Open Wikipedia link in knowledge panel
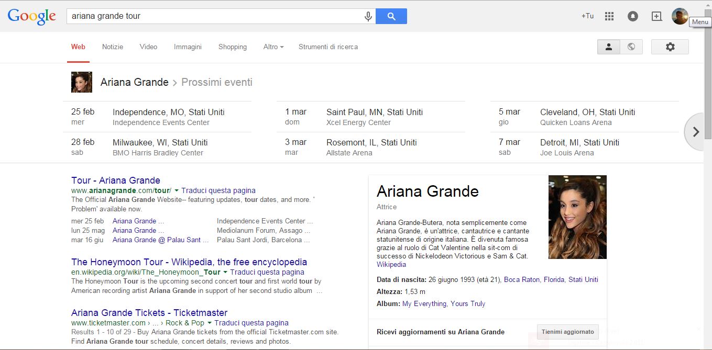 tap(391, 264)
